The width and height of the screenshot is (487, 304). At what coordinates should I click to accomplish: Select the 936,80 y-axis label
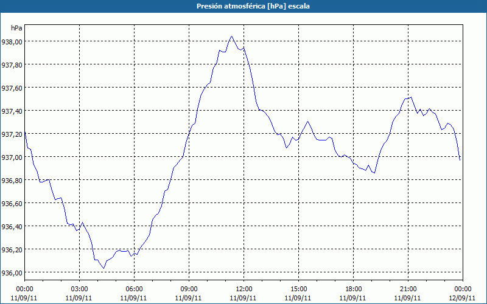coord(12,180)
